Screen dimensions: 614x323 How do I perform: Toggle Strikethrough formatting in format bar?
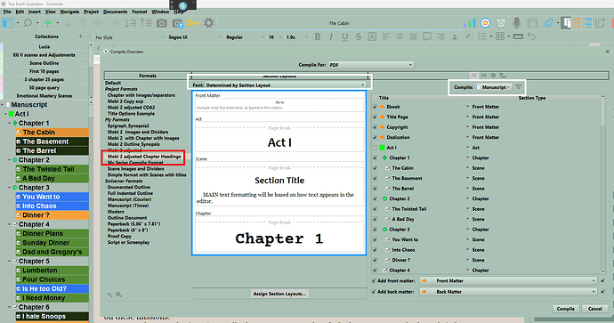359,36
